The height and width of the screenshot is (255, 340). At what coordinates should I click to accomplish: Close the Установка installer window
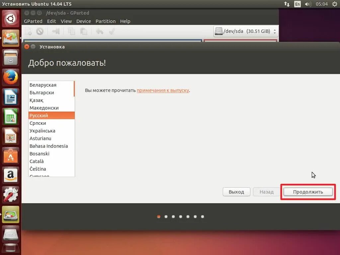(x=27, y=46)
